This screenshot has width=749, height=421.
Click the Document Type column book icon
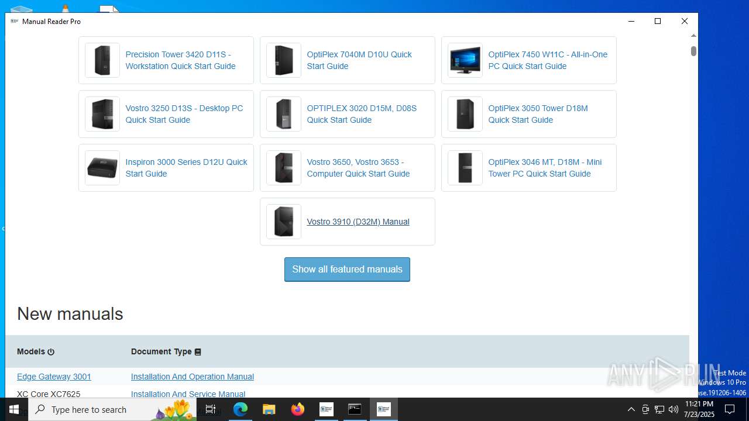tap(198, 352)
